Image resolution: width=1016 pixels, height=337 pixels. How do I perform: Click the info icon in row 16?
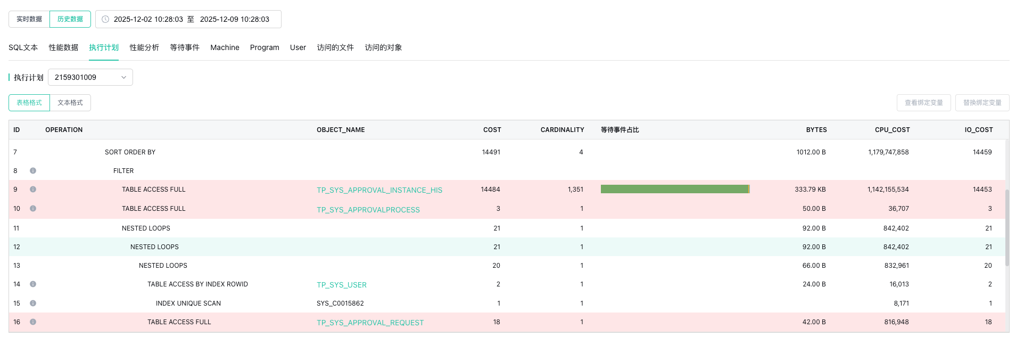point(33,322)
